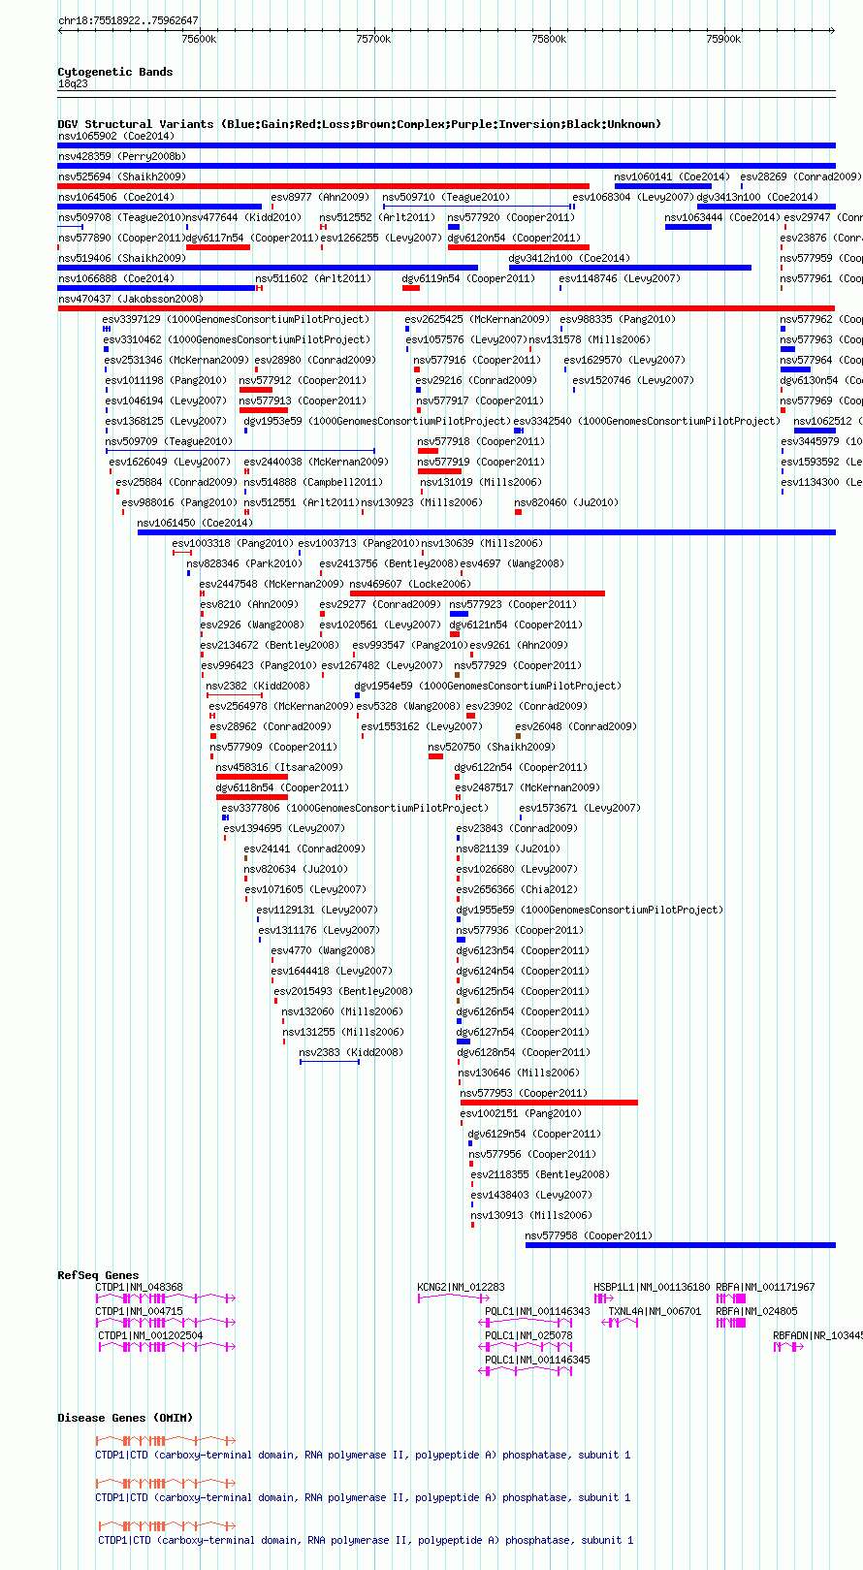Image resolution: width=863 pixels, height=1570 pixels.
Task: Select the RBFA|NM_024805 gene label
Action: point(756,1311)
